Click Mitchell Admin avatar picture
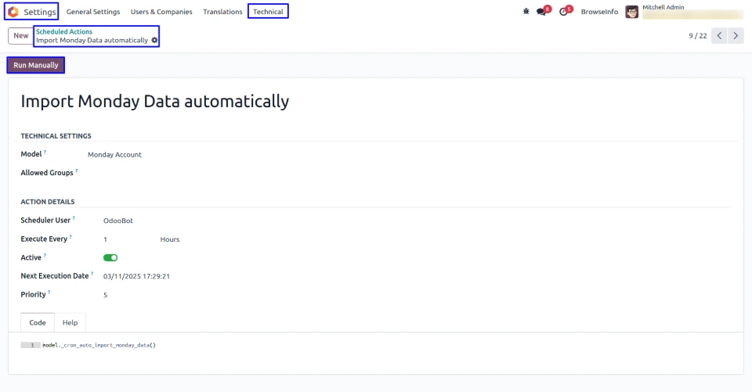 (631, 12)
